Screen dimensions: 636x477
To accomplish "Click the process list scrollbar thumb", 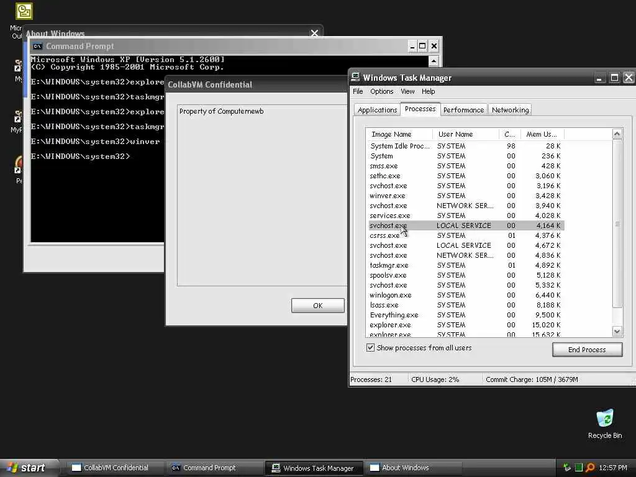I will tap(617, 224).
